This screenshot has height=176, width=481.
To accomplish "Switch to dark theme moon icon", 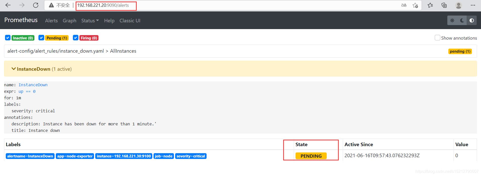I will coord(462,21).
